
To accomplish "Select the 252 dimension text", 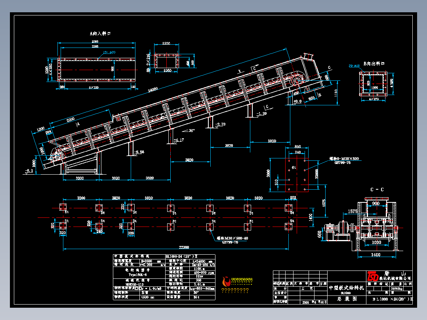I will coord(293,198).
